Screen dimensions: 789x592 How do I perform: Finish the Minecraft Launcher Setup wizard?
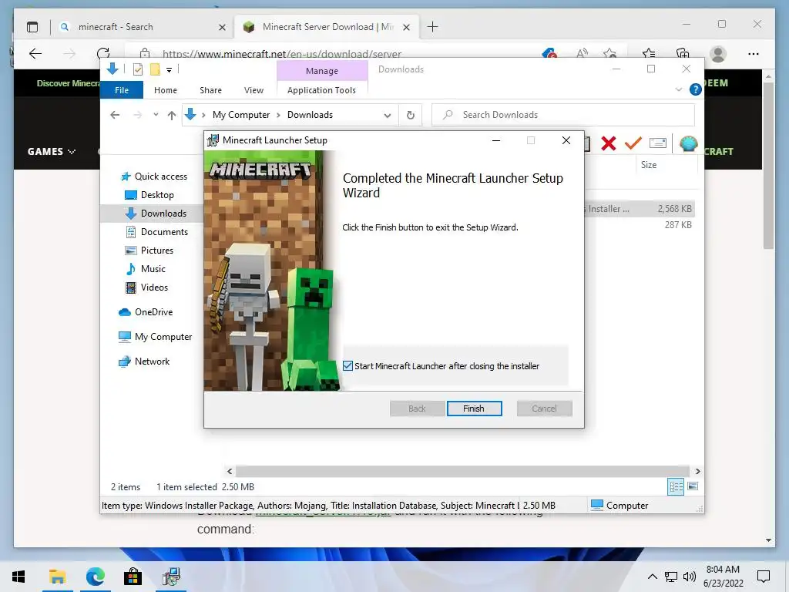click(x=474, y=409)
